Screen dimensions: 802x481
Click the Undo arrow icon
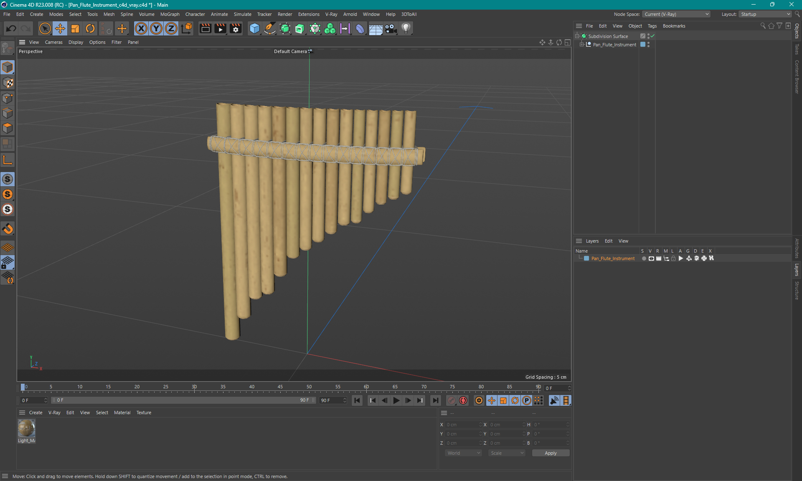11,28
